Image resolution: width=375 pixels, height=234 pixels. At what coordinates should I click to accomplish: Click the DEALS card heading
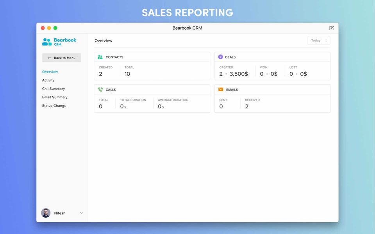coord(230,57)
